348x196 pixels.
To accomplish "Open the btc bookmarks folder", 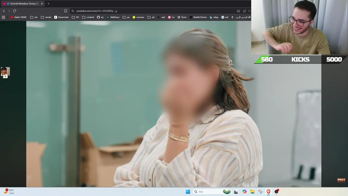I will 34,17.
